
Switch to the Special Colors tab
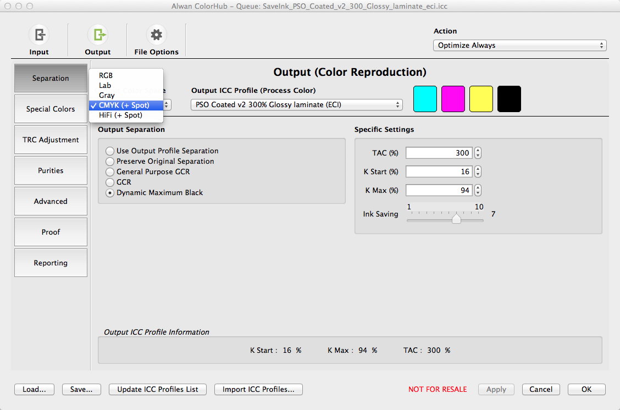(51, 109)
